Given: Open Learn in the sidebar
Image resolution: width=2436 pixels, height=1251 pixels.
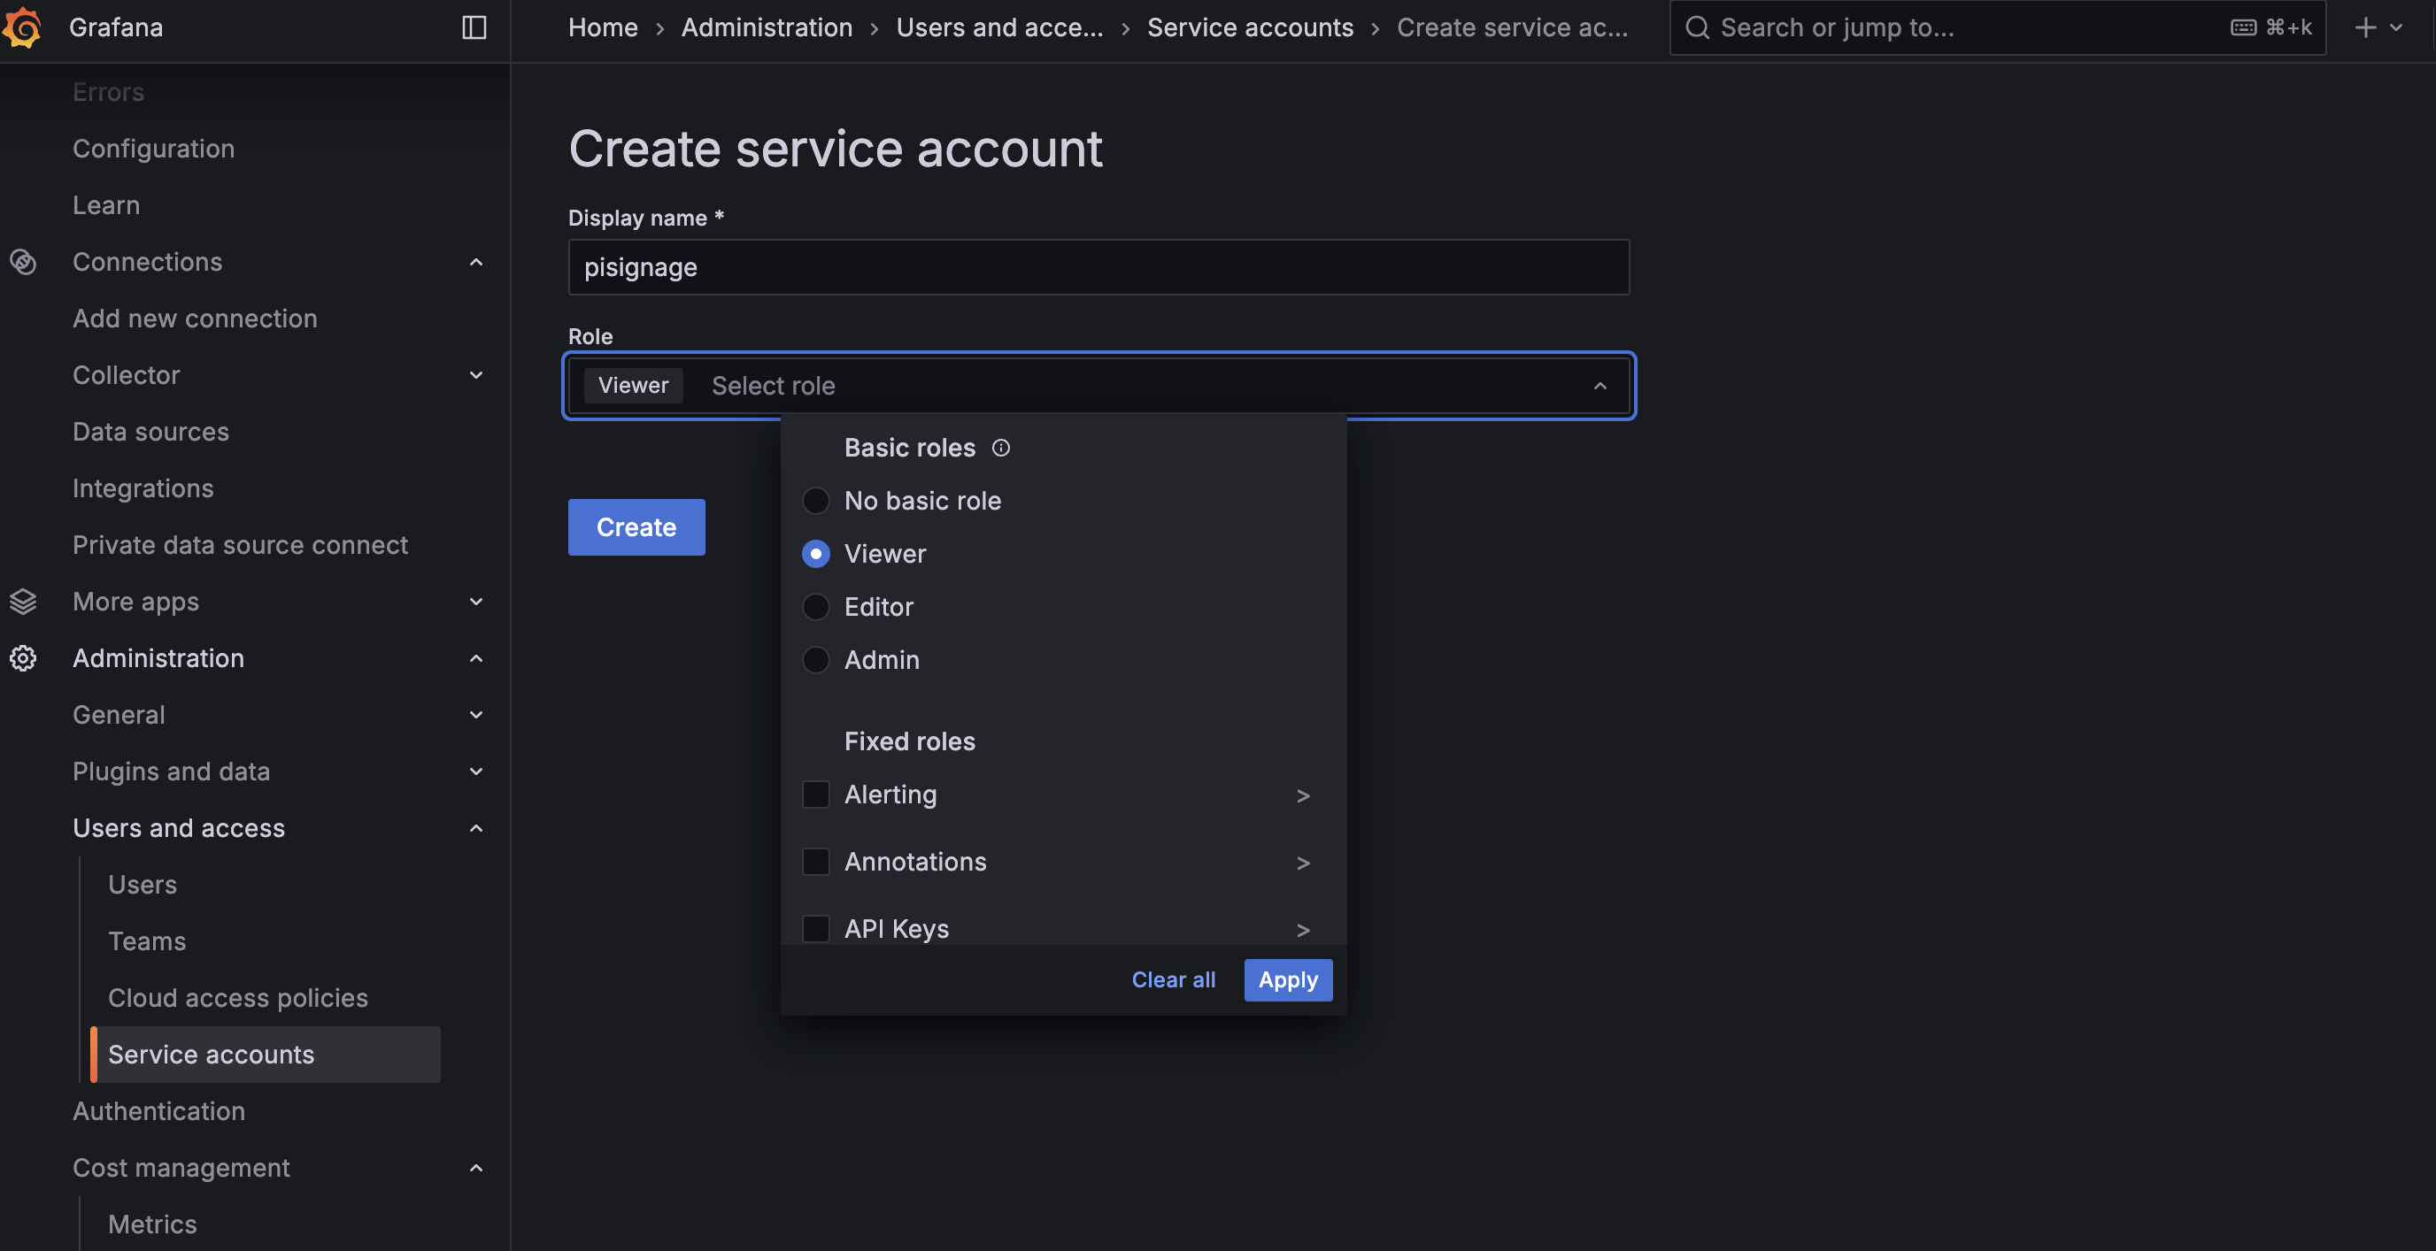Looking at the screenshot, I should pos(106,205).
